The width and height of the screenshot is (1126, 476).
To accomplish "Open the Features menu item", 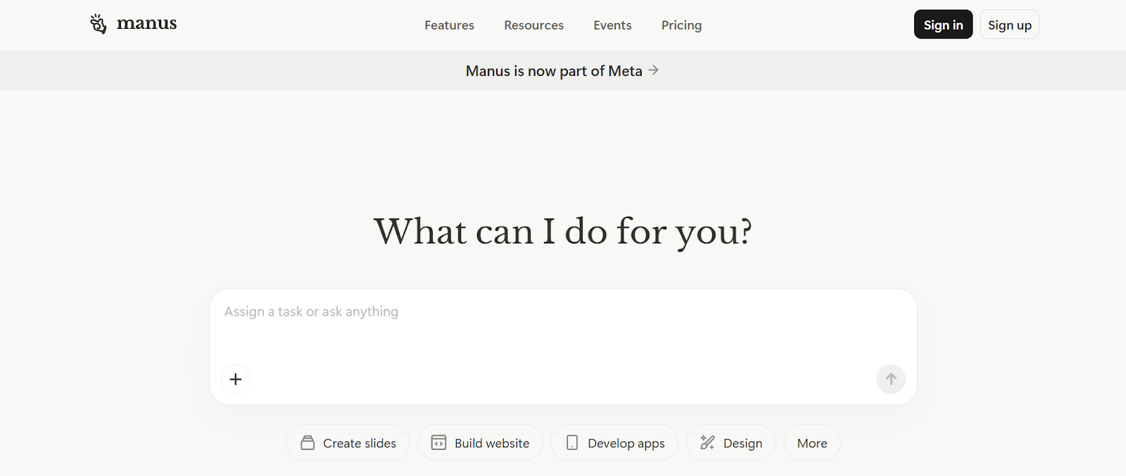I will coord(449,25).
